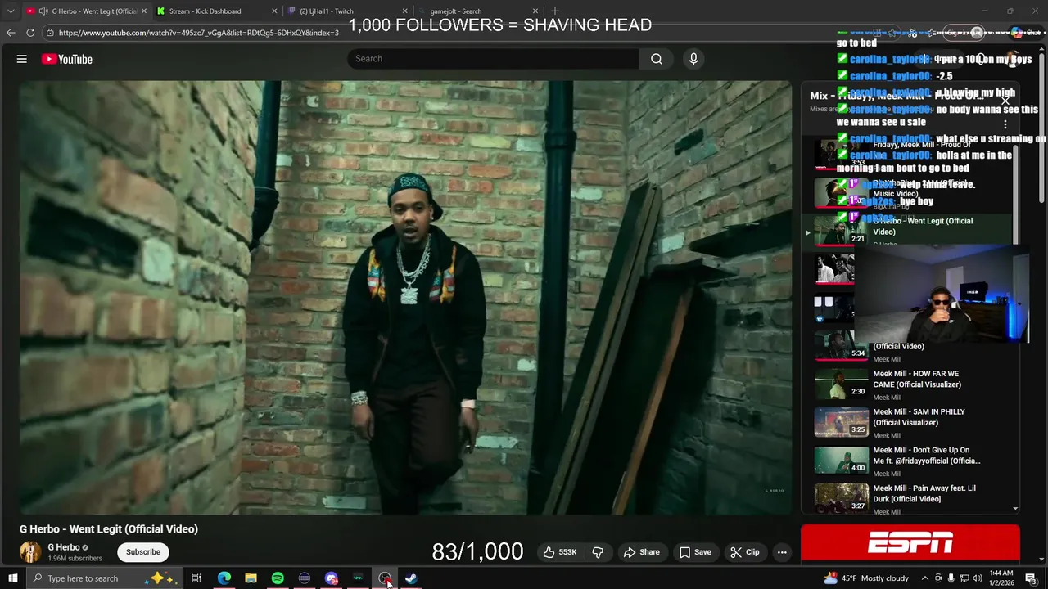
Task: Open the Discord taskbar icon
Action: click(x=332, y=578)
